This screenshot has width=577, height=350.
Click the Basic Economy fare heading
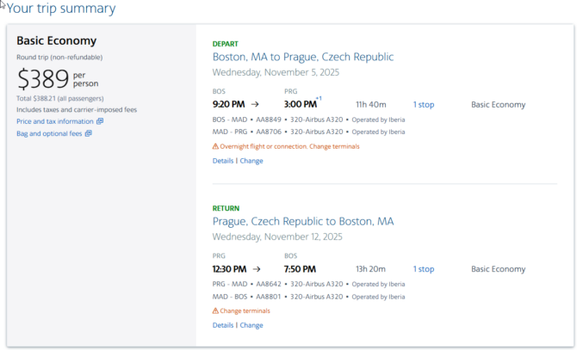tap(56, 40)
